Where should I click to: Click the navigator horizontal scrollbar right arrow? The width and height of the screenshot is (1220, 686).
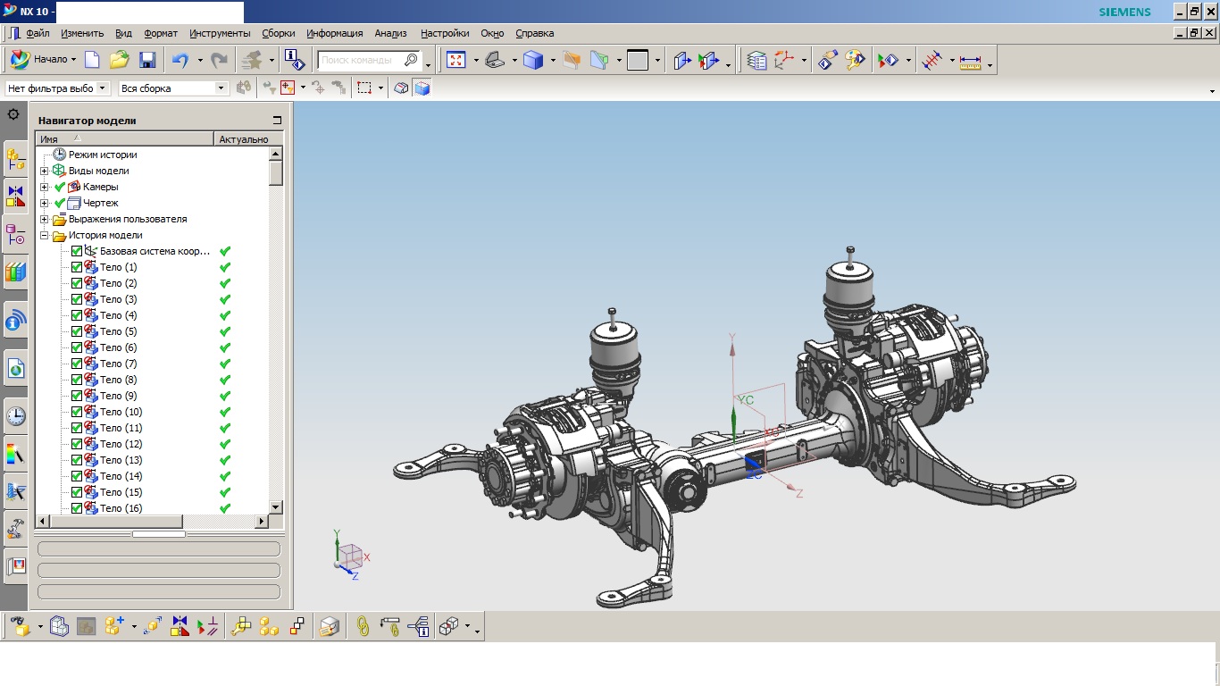[x=262, y=521]
